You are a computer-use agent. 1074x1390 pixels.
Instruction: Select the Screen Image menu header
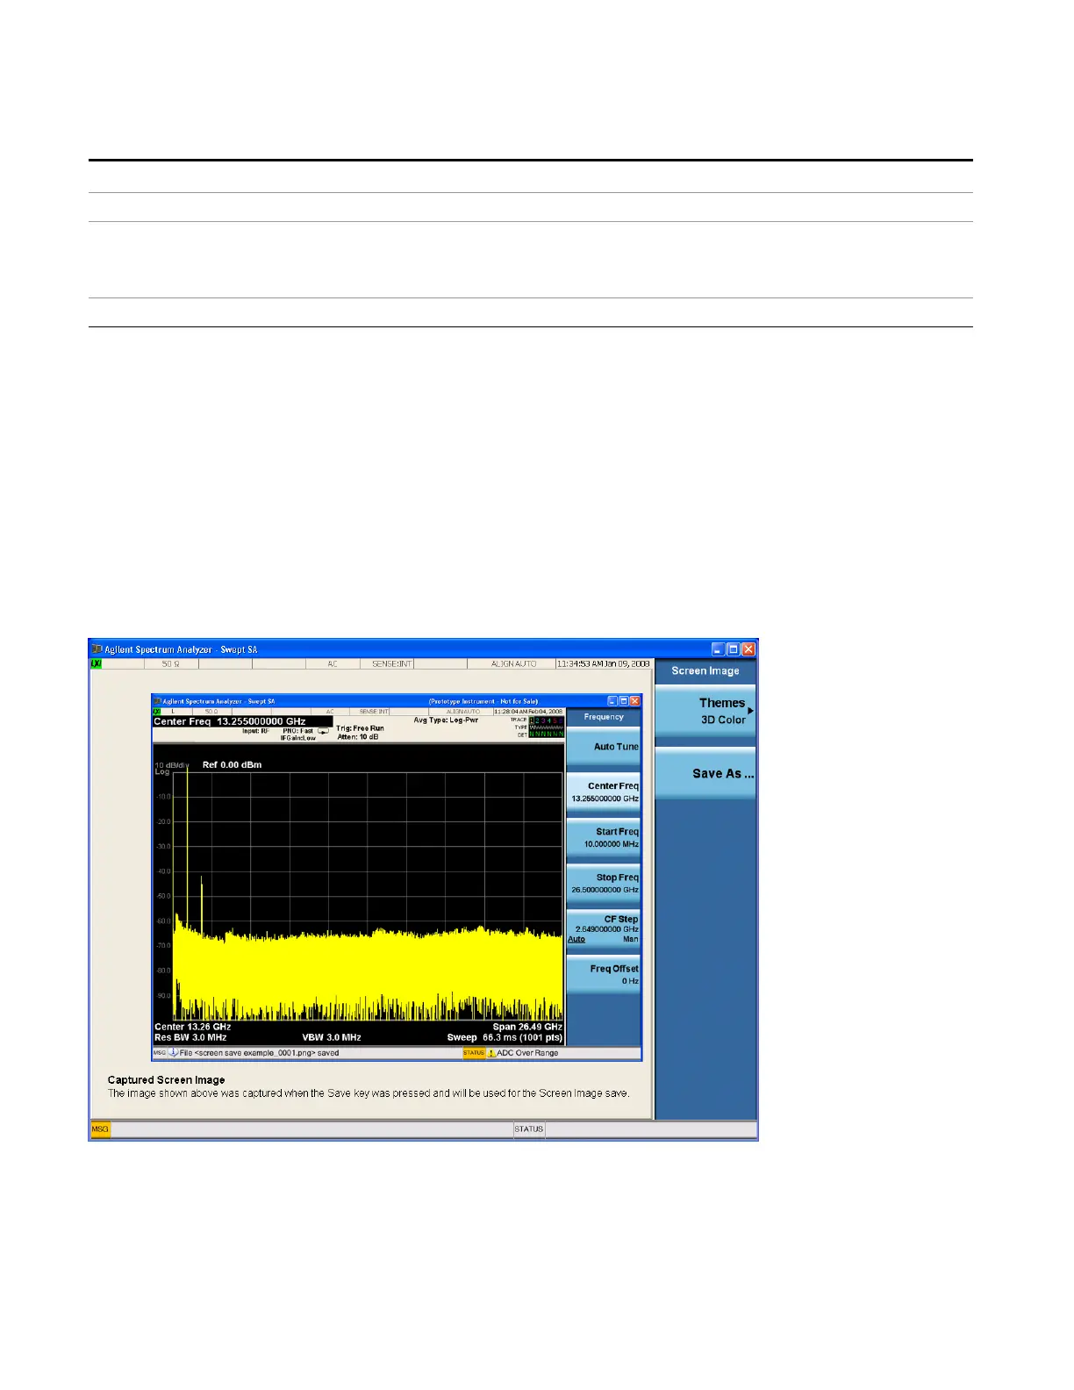point(705,671)
